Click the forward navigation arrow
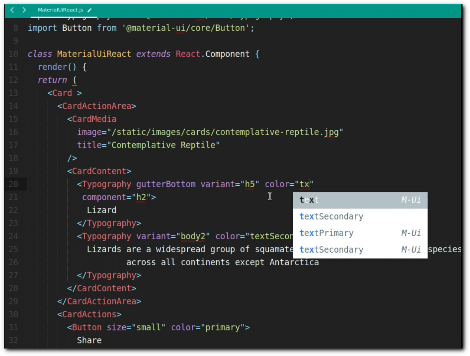 24,10
